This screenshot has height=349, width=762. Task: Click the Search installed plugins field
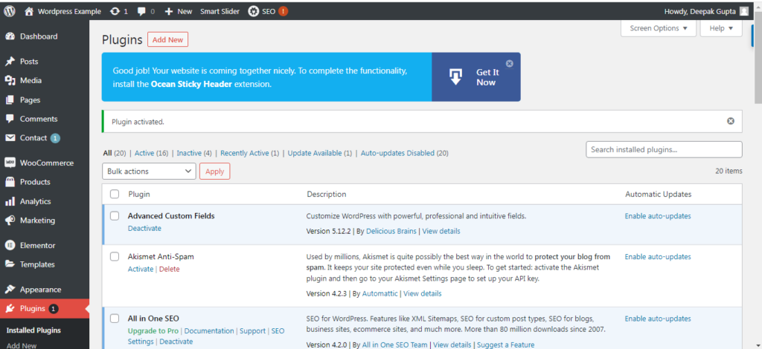point(664,149)
